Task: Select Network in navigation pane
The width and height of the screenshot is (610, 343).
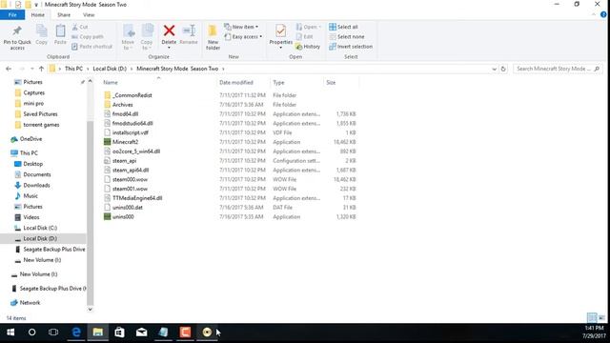Action: click(30, 303)
